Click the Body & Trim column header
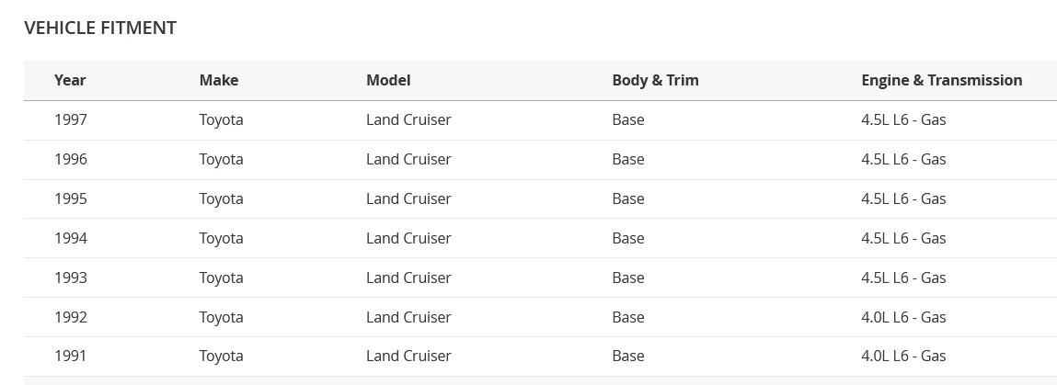The height and width of the screenshot is (385, 1057). click(655, 80)
